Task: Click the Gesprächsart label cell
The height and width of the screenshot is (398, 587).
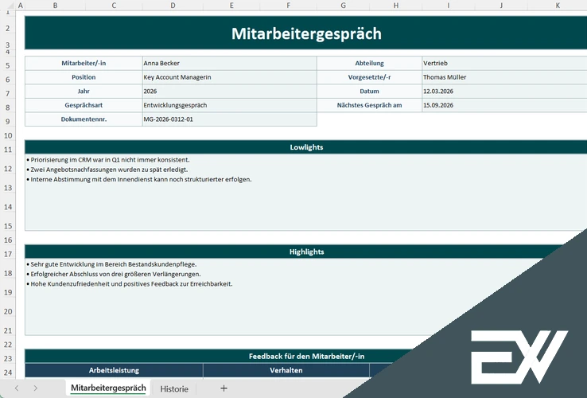Action: (84, 105)
